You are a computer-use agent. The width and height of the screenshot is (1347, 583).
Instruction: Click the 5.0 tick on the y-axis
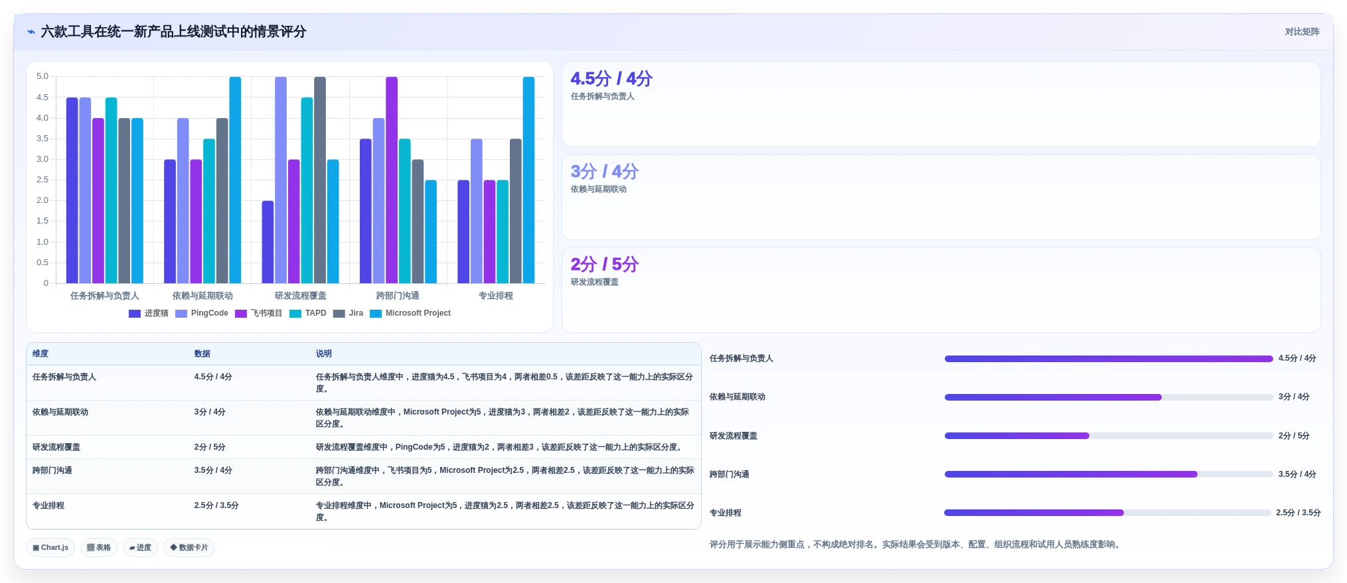point(42,76)
